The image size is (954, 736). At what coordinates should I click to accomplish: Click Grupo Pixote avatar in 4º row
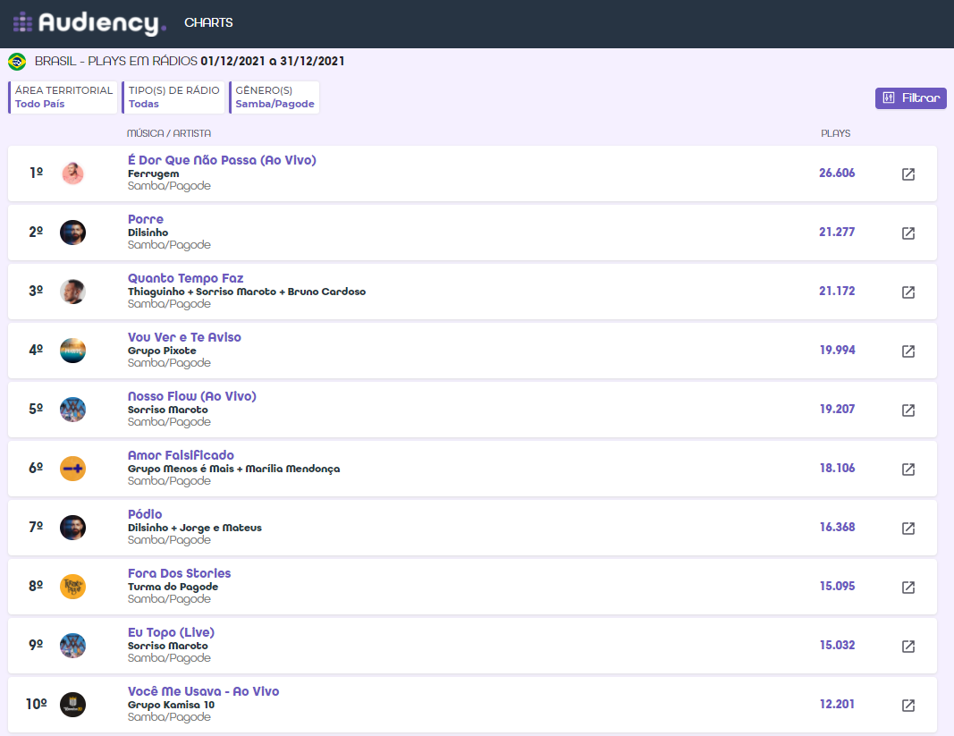click(72, 351)
